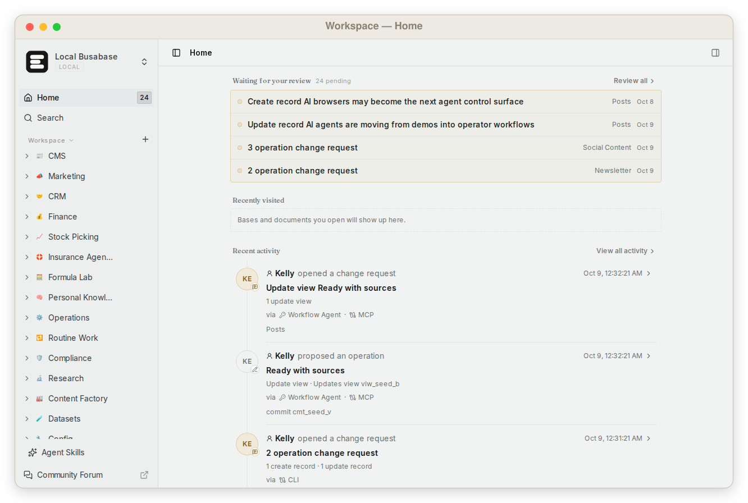Open Create record AI browsers review item
The height and width of the screenshot is (503, 748).
pyautogui.click(x=446, y=102)
